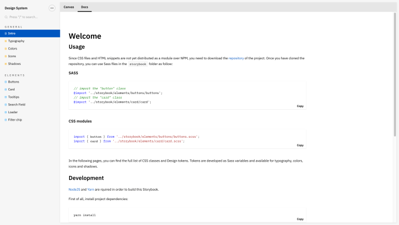Switch to the Canvas tab
This screenshot has height=225, width=399.
tap(69, 7)
